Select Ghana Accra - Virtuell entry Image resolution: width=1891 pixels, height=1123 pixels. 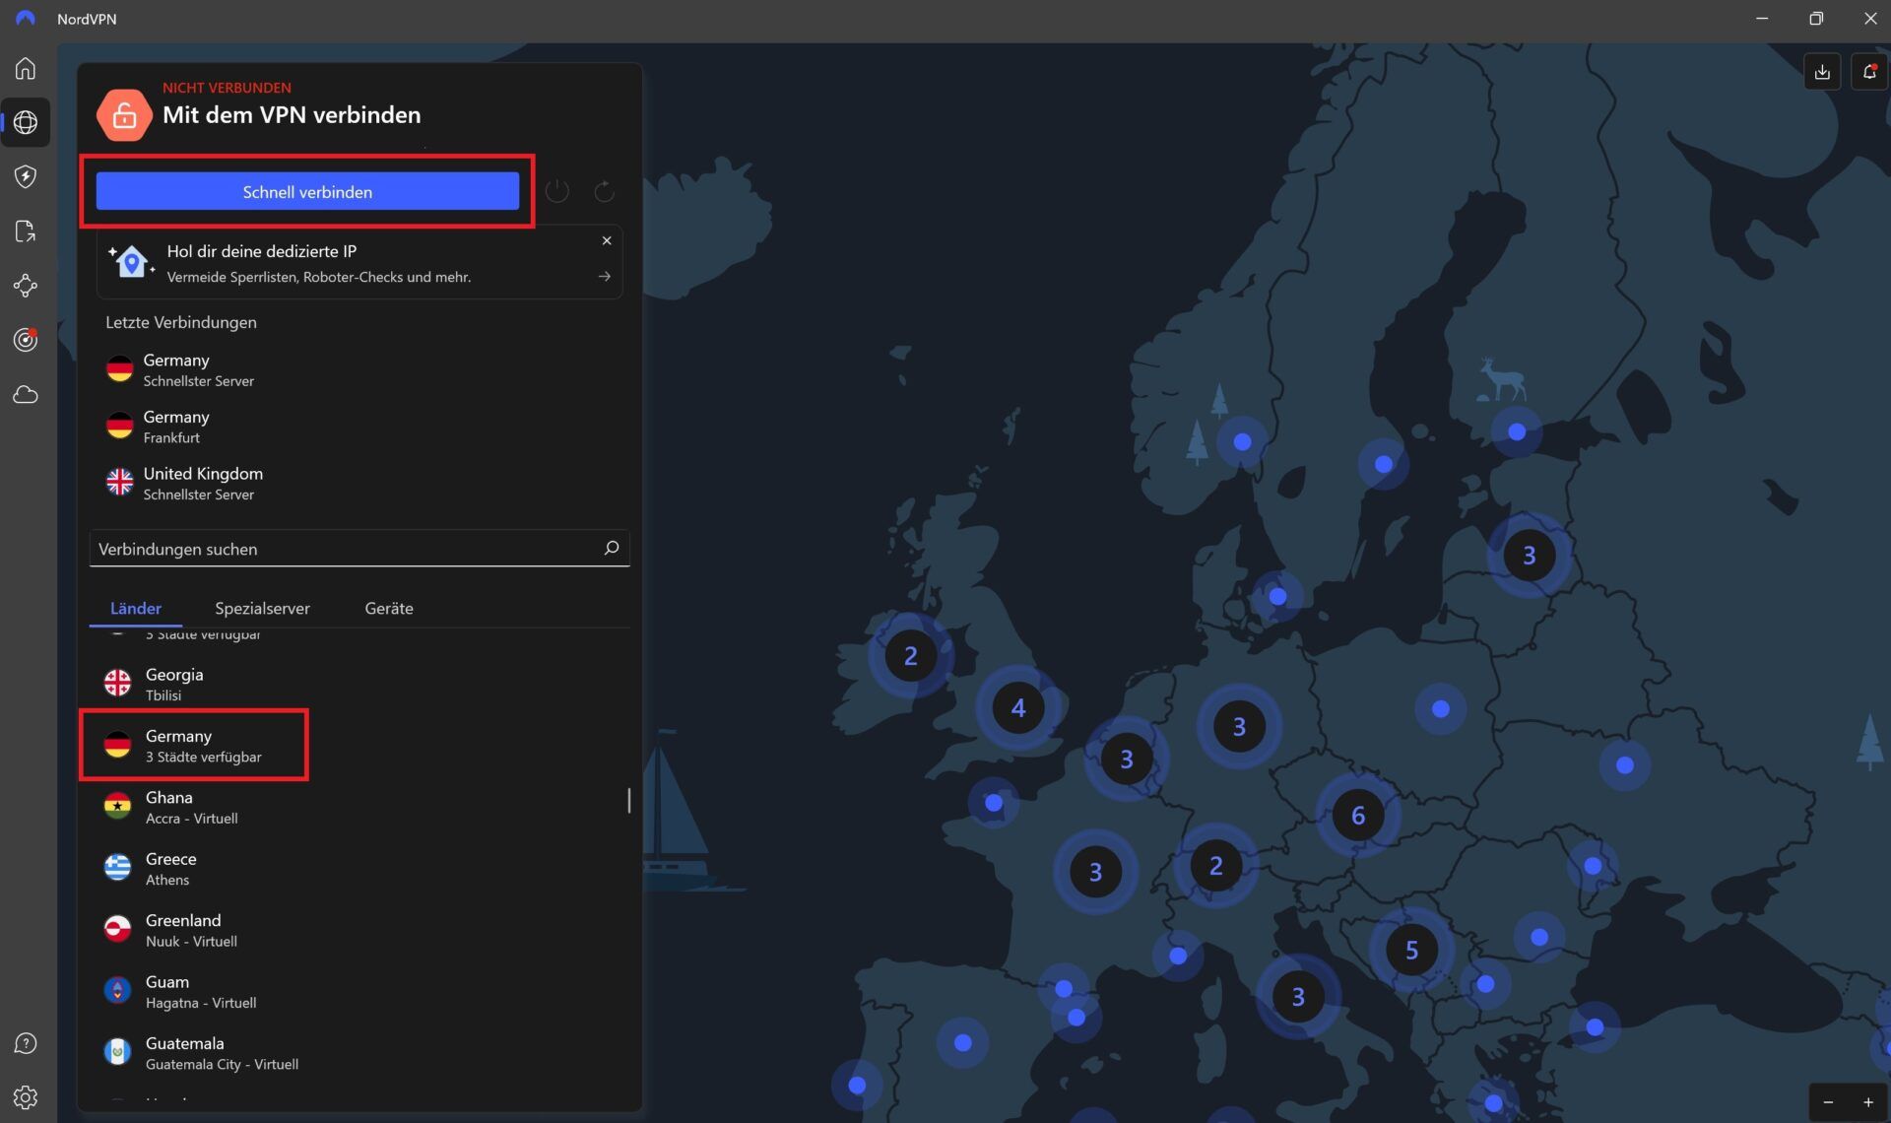tap(359, 807)
